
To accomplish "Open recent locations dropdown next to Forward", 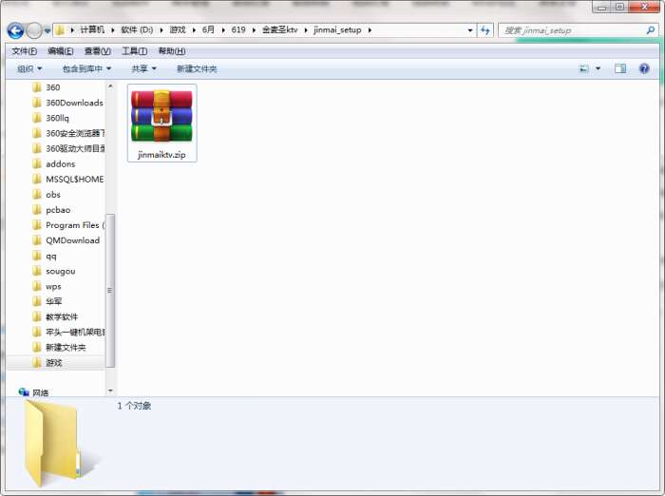I will (47, 30).
